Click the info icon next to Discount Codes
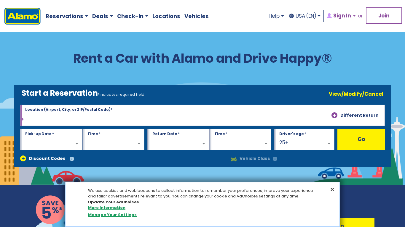This screenshot has width=405, height=227. [x=72, y=159]
